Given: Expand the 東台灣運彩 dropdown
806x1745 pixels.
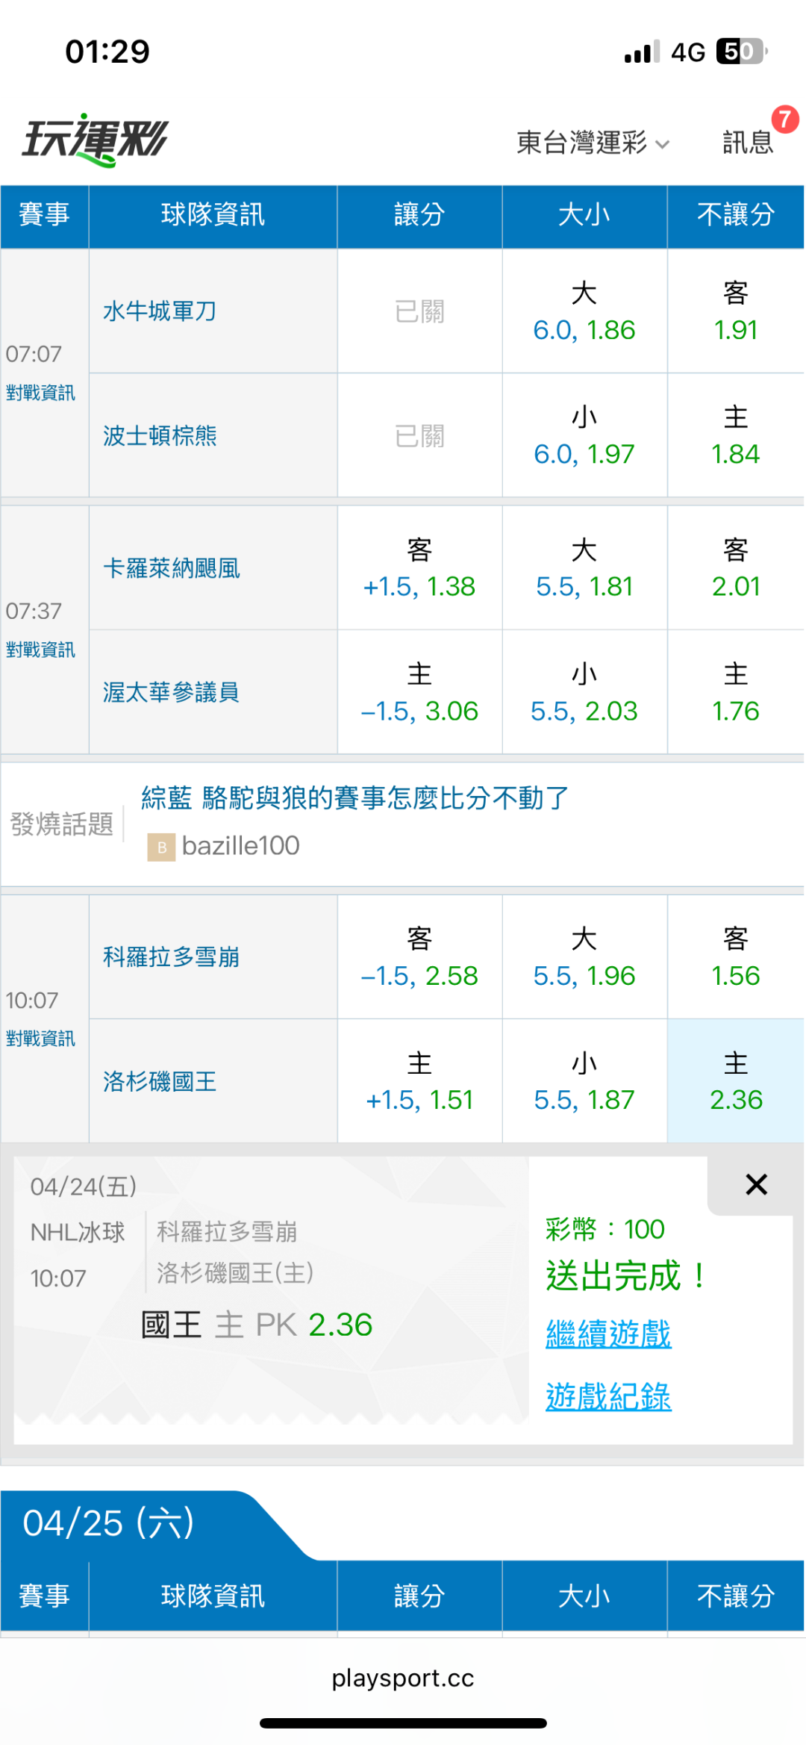Looking at the screenshot, I should tap(593, 142).
